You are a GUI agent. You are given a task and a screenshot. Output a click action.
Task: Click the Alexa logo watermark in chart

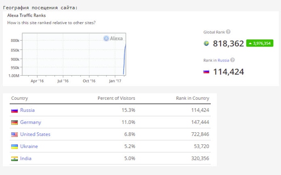pos(113,38)
